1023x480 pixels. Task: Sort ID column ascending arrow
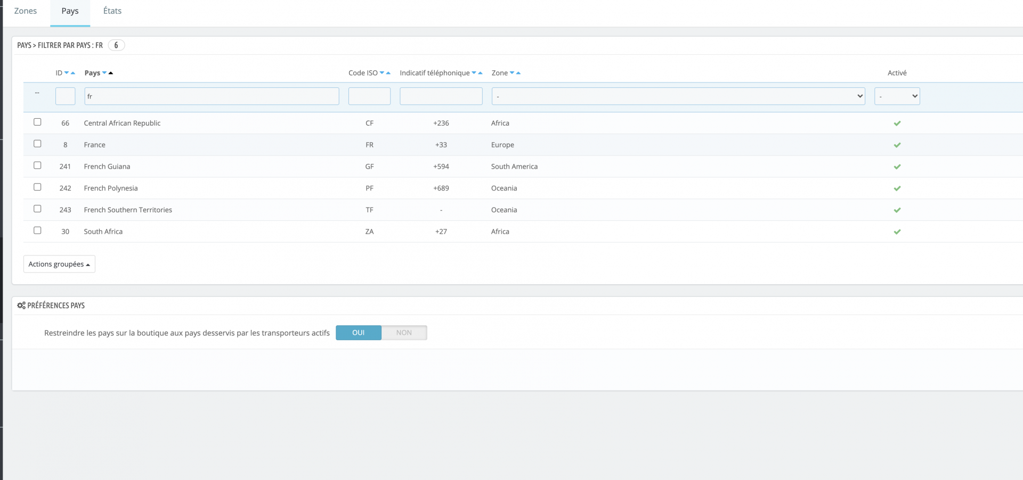pyautogui.click(x=73, y=73)
